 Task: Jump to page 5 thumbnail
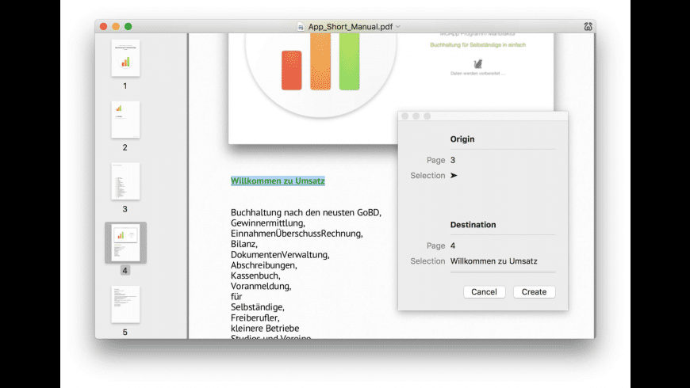125,304
